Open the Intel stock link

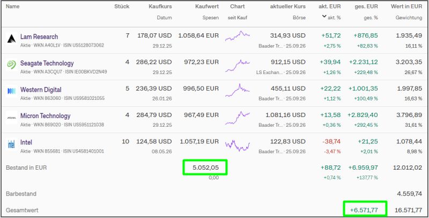pos(26,142)
